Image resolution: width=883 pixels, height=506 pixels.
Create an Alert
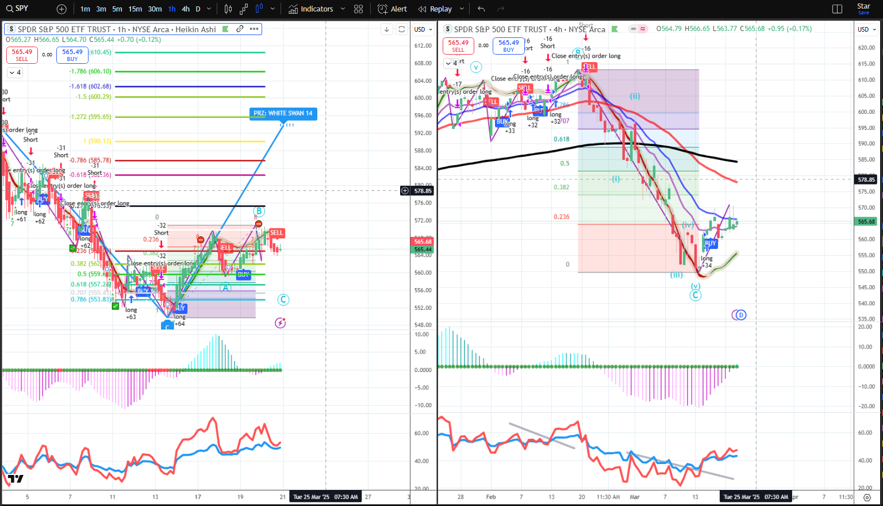pyautogui.click(x=393, y=9)
